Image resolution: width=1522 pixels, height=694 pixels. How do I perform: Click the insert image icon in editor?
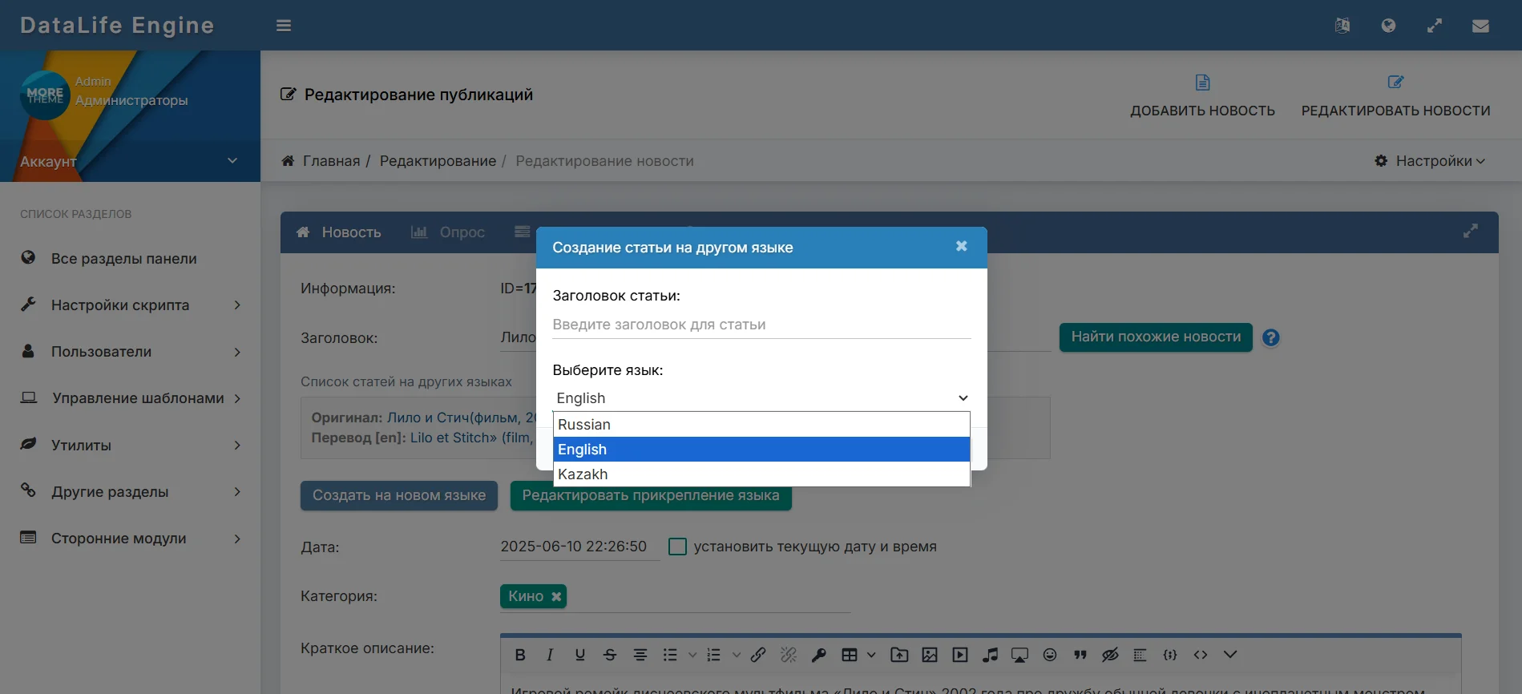tap(930, 656)
